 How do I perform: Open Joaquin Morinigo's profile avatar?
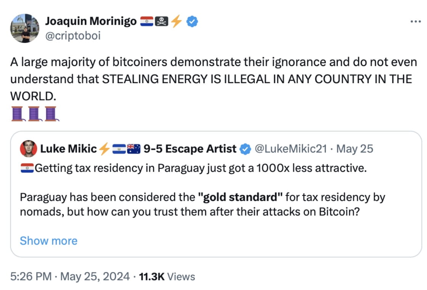(x=25, y=27)
